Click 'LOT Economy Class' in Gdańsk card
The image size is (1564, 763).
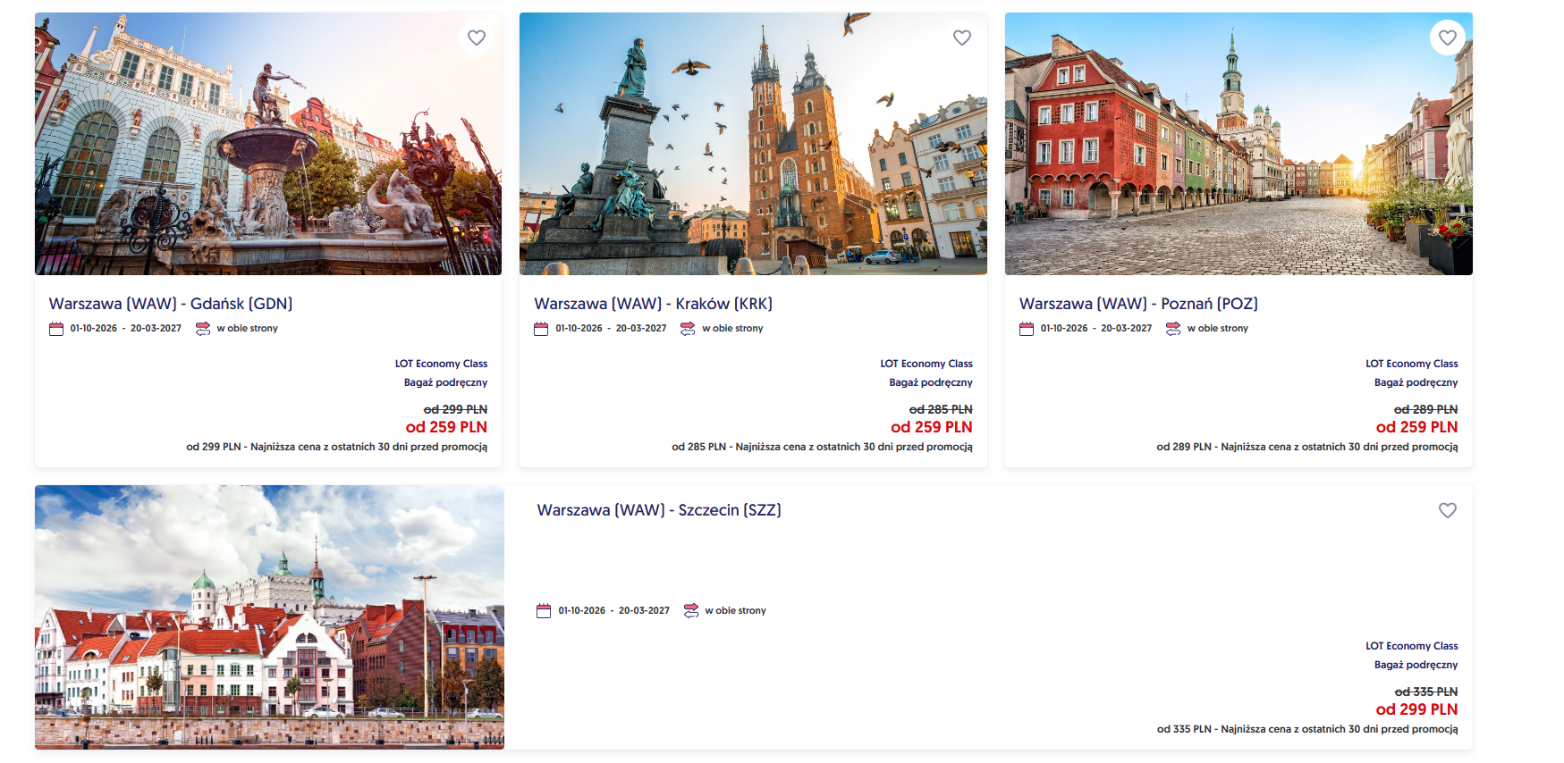[441, 364]
